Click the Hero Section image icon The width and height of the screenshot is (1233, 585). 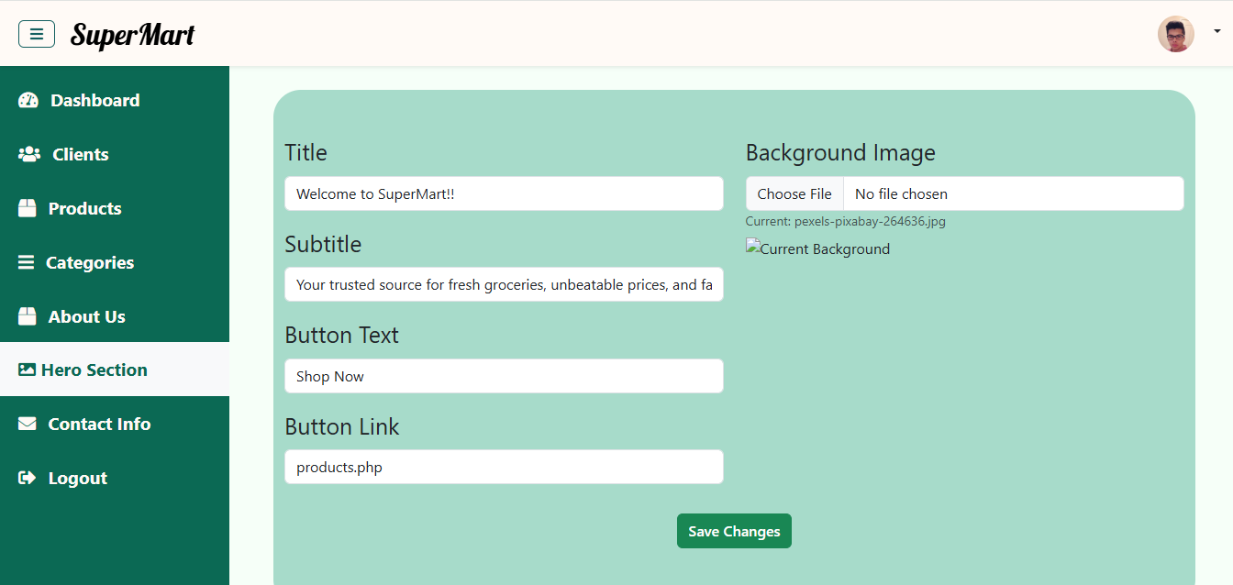(x=28, y=370)
